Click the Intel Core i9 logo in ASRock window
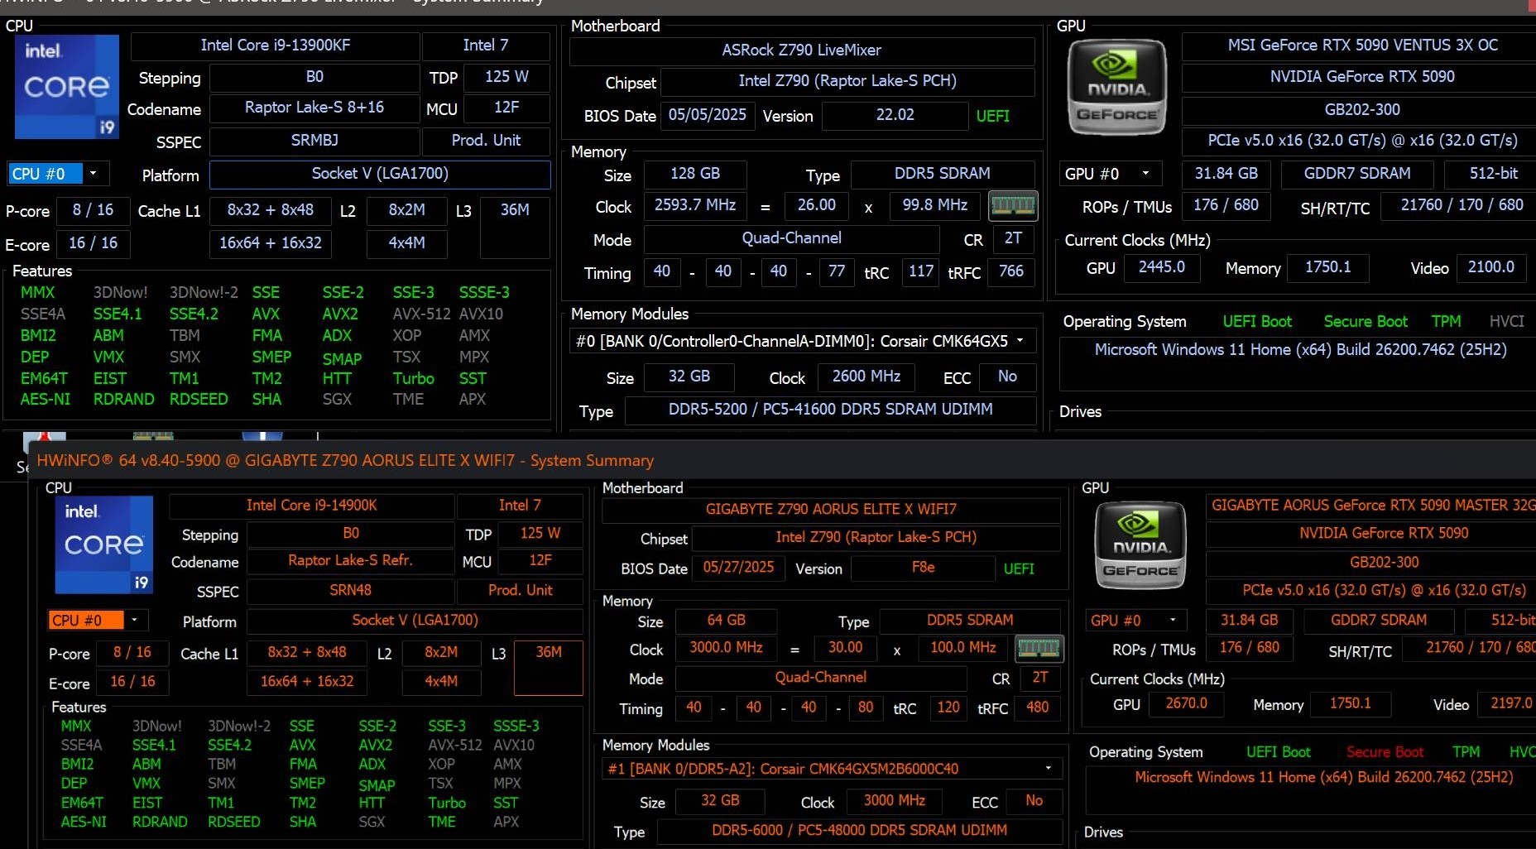The width and height of the screenshot is (1536, 849). tap(67, 86)
